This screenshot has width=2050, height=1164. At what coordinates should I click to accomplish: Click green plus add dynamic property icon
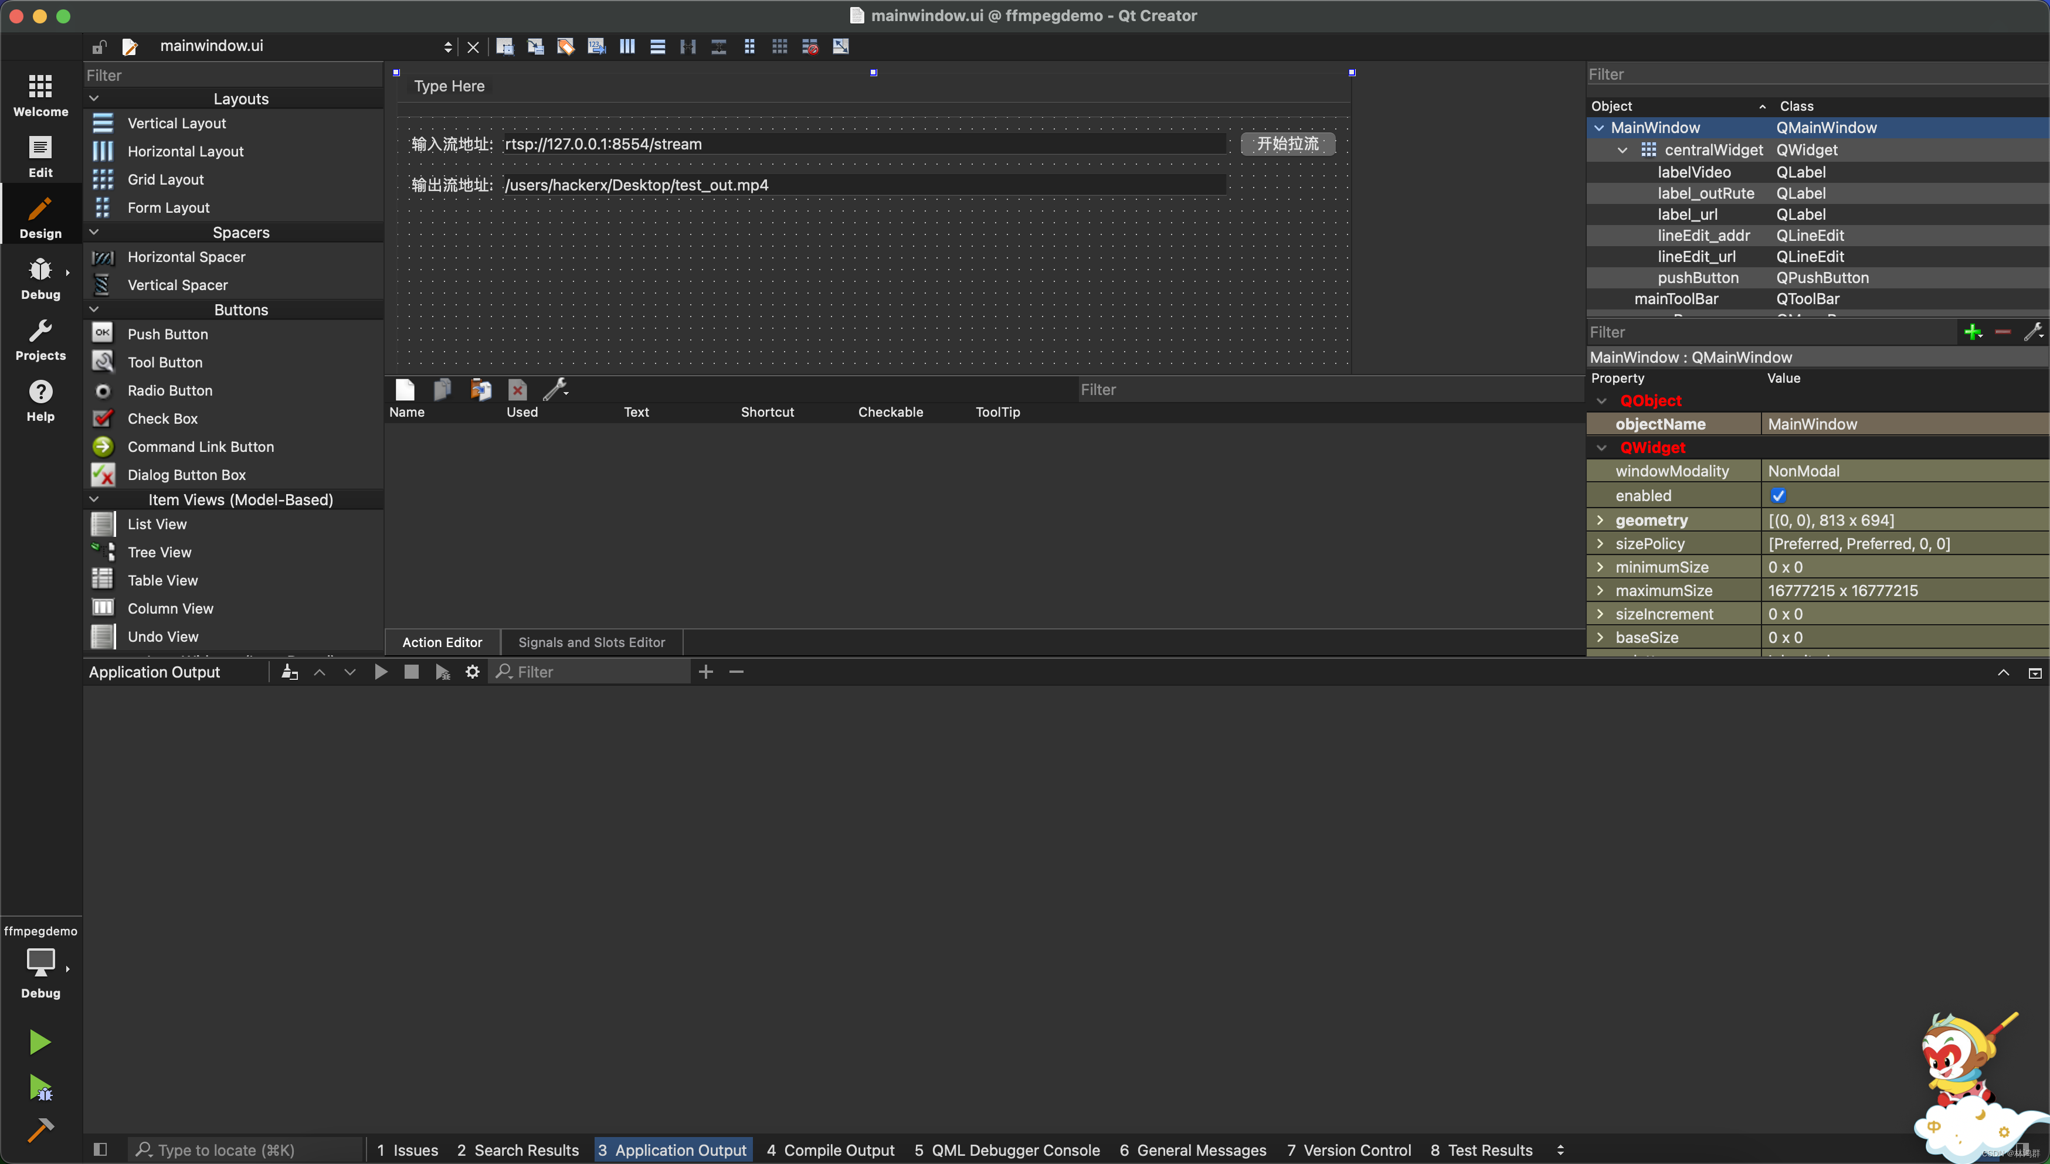pyautogui.click(x=1973, y=332)
